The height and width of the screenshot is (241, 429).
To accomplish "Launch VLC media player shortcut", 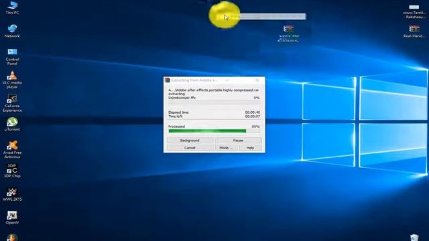I will tap(12, 80).
